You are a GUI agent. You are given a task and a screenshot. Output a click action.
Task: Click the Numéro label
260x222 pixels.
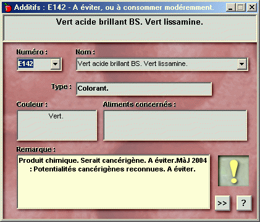click(x=31, y=52)
